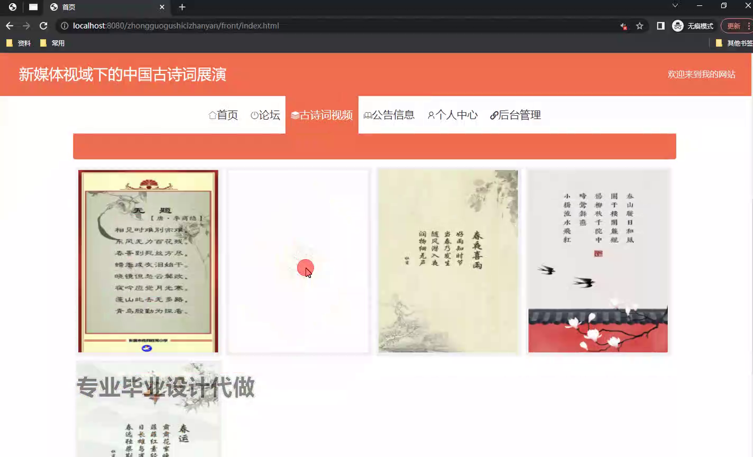This screenshot has height=457, width=753.
Task: Click the browser forward arrow
Action: point(26,25)
